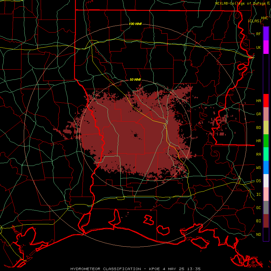This screenshot has width=271, height=271.
Task: Click the RA light green legend swatch
Action: point(266,154)
